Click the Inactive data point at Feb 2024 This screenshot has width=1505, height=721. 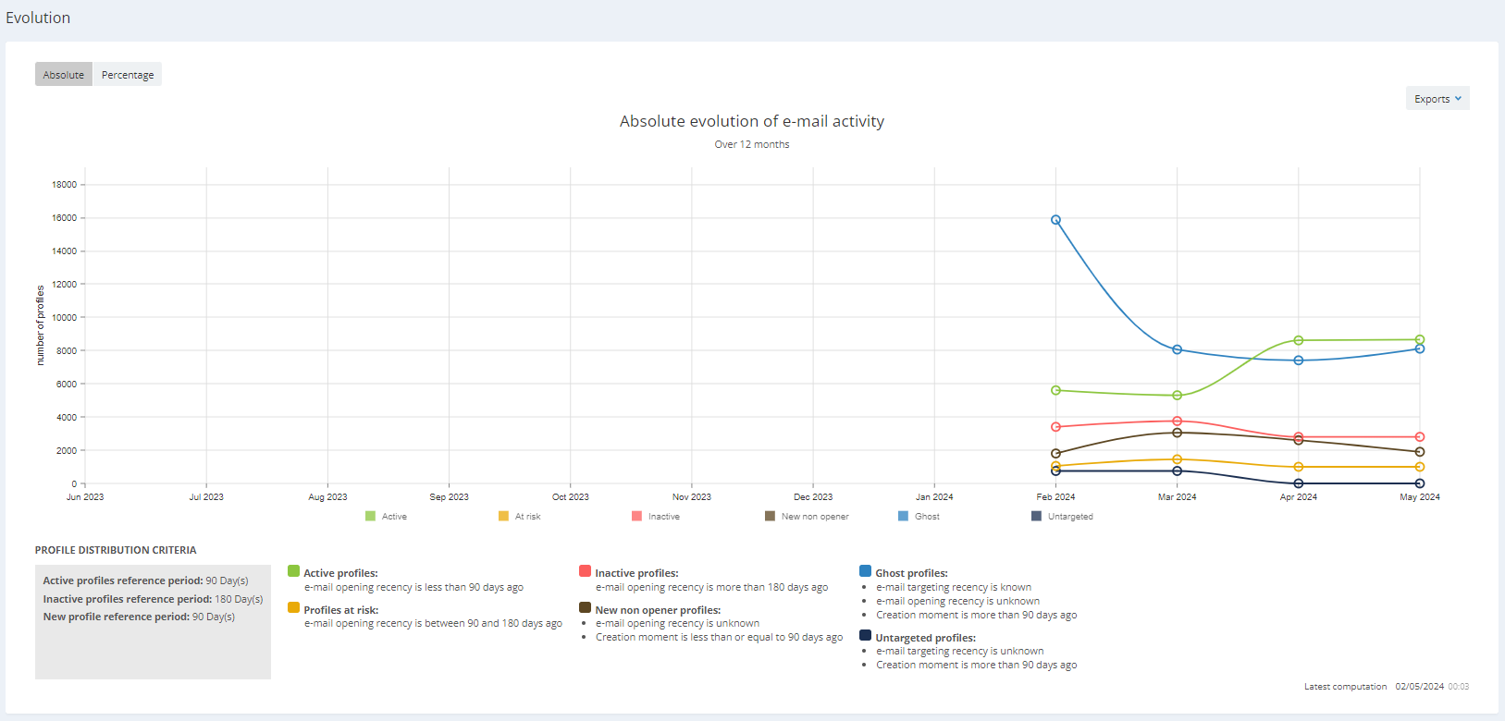[x=1055, y=427]
